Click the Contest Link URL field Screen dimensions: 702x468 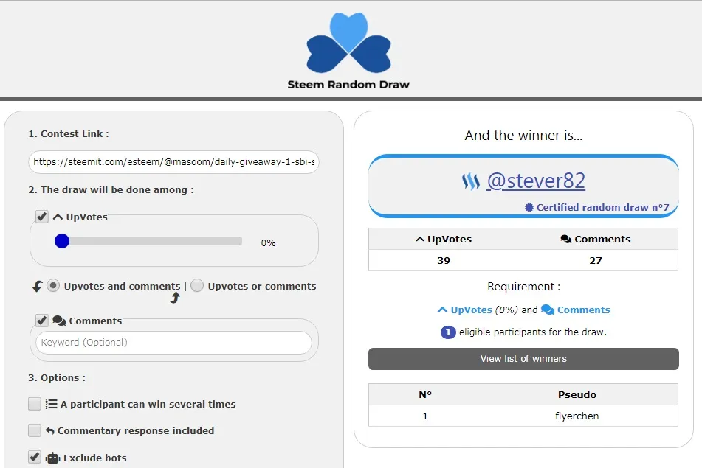(173, 162)
